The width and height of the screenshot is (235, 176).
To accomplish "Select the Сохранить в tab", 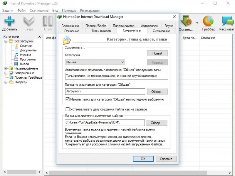I will [x=132, y=31].
